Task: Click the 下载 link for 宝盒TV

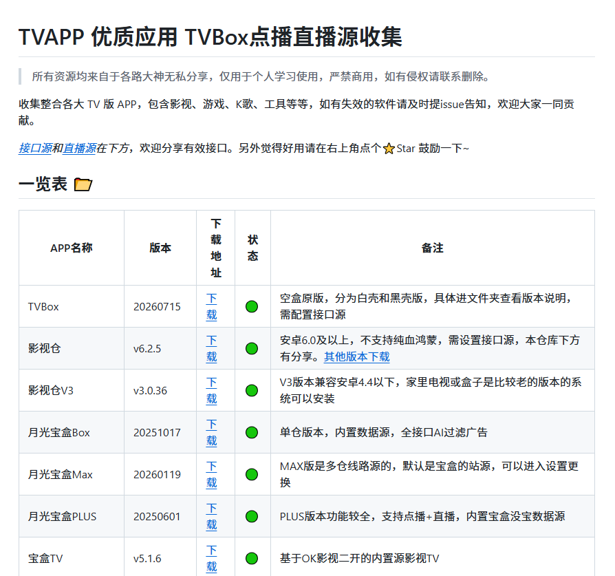Action: point(211,558)
